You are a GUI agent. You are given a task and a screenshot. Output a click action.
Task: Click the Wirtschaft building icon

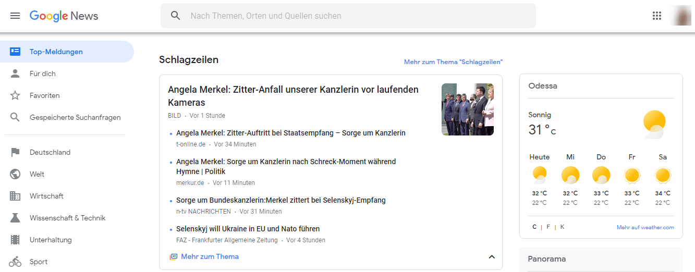tap(15, 196)
